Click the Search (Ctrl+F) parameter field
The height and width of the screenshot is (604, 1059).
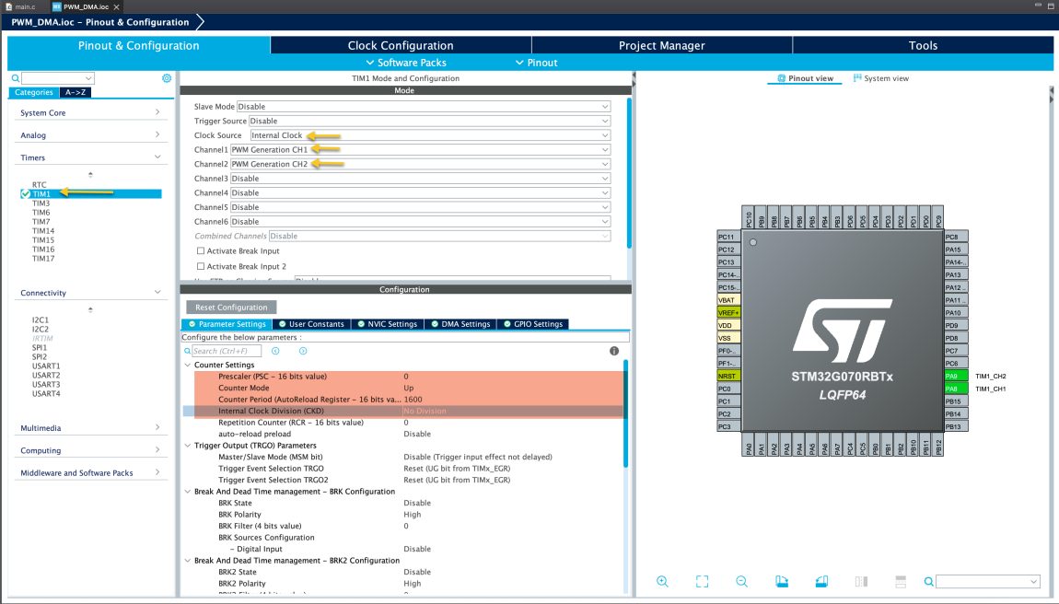coord(227,352)
